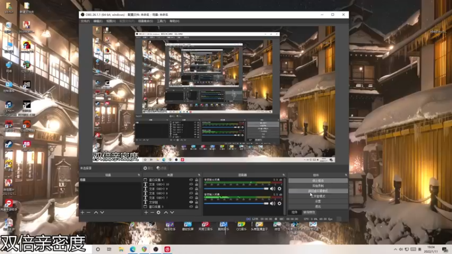Add a new source with the plus icon

(x=146, y=212)
